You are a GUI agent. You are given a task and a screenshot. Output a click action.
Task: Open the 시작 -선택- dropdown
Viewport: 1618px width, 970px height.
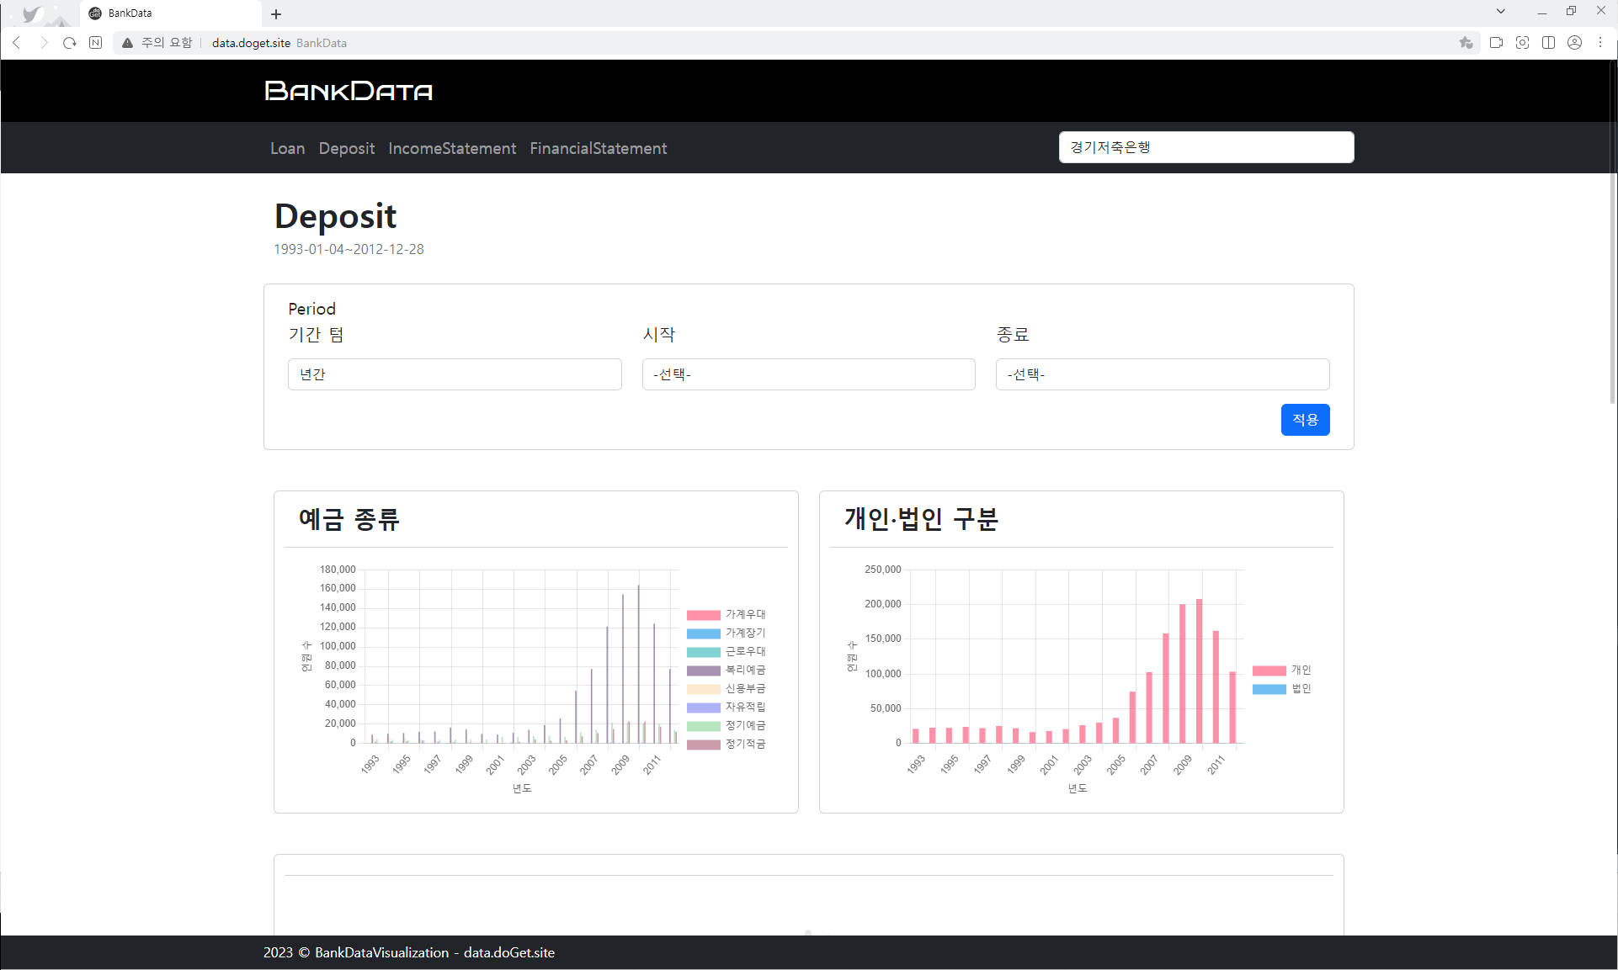(807, 374)
